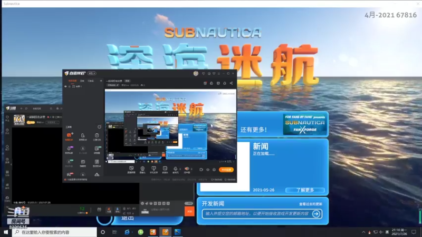422x237 pixels.
Task: Open Internet Explorer from taskbar
Action: click(127, 232)
